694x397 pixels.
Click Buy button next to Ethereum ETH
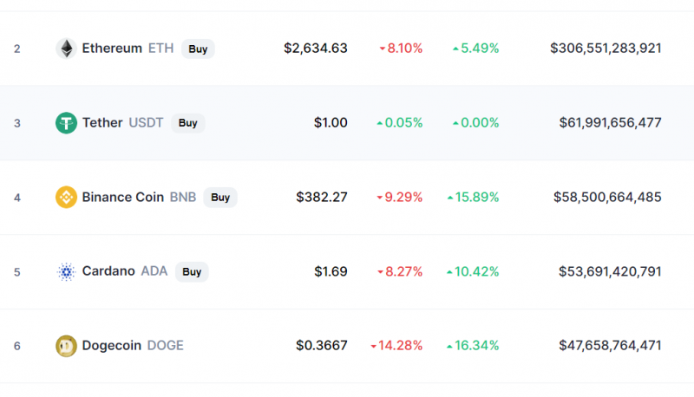(x=198, y=49)
